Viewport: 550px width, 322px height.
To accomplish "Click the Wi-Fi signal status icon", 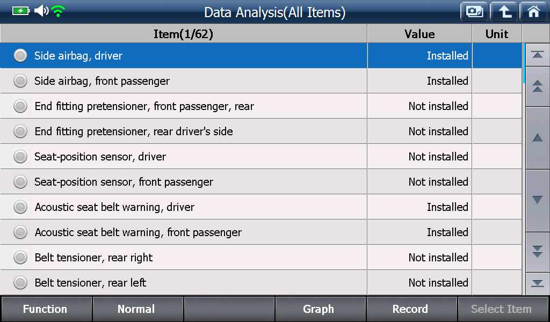I will (58, 11).
